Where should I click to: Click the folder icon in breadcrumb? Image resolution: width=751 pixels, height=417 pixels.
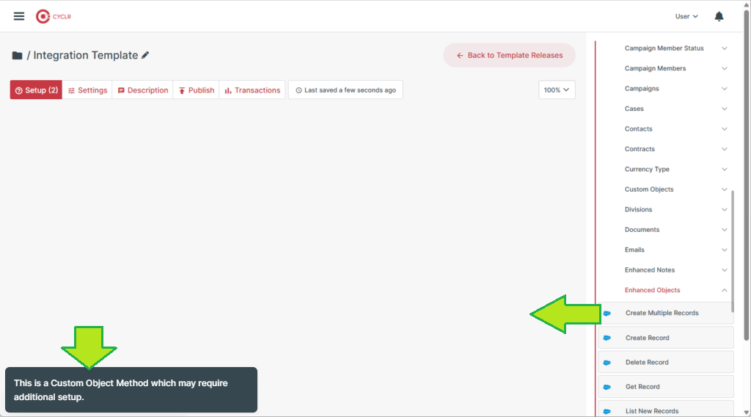click(x=18, y=55)
